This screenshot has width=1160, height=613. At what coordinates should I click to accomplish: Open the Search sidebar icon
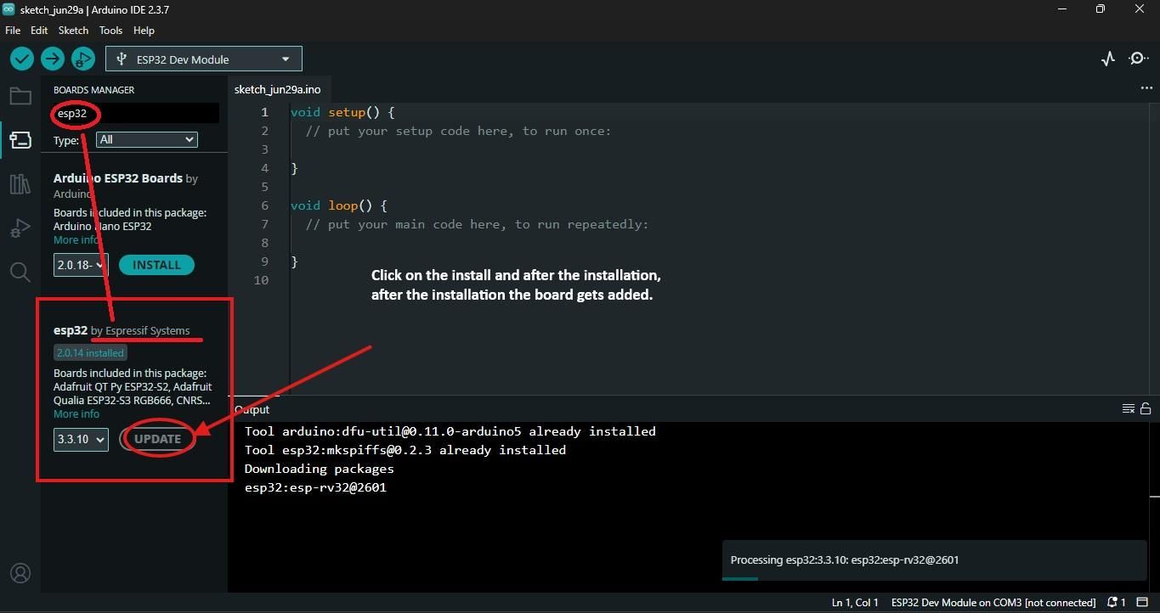[x=20, y=273]
